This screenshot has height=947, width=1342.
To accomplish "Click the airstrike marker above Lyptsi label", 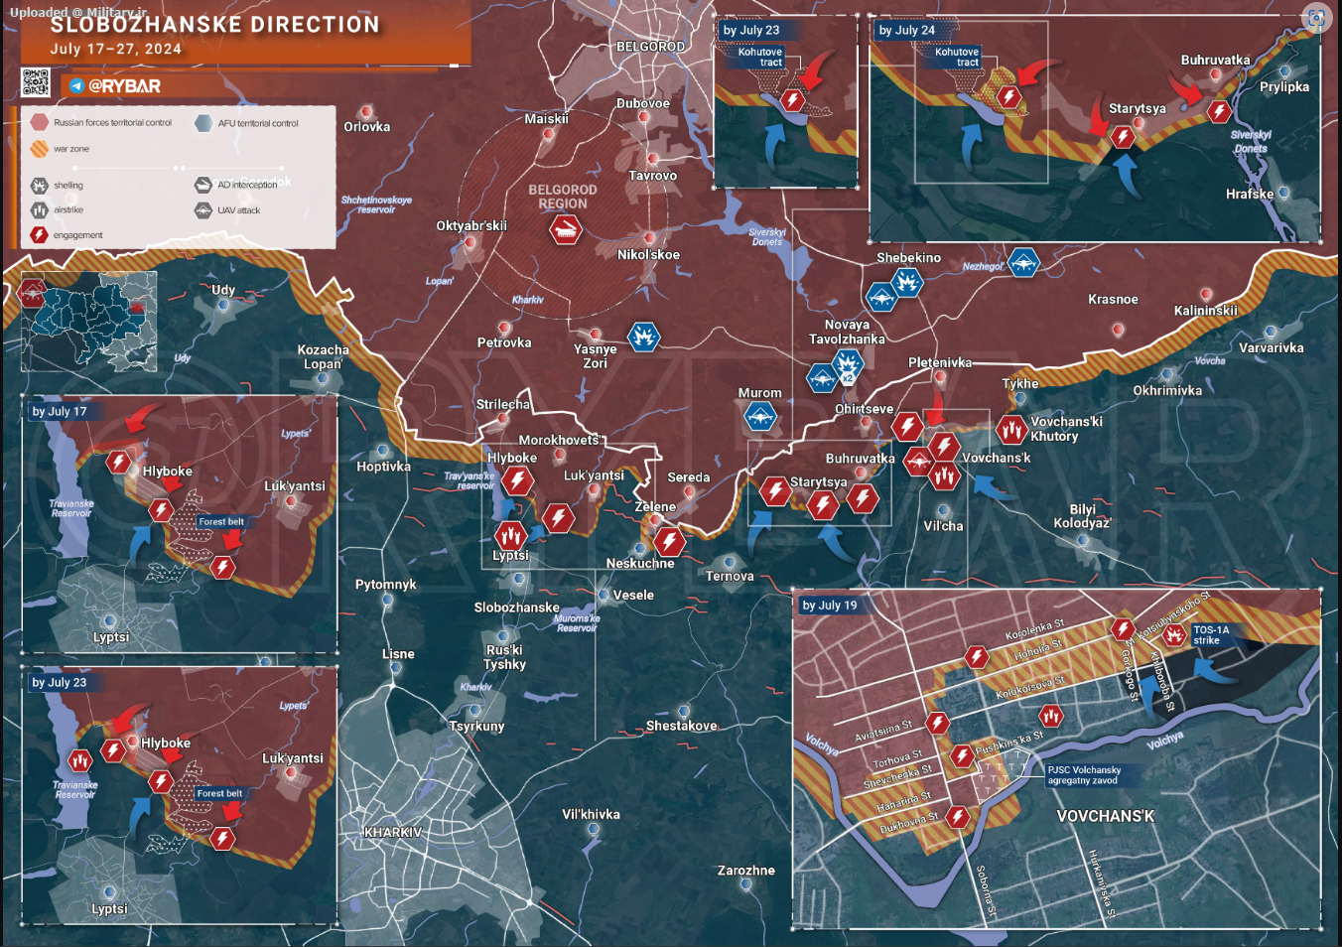I will coord(510,536).
